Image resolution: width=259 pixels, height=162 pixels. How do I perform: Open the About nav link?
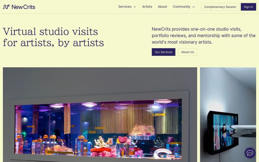point(162,7)
